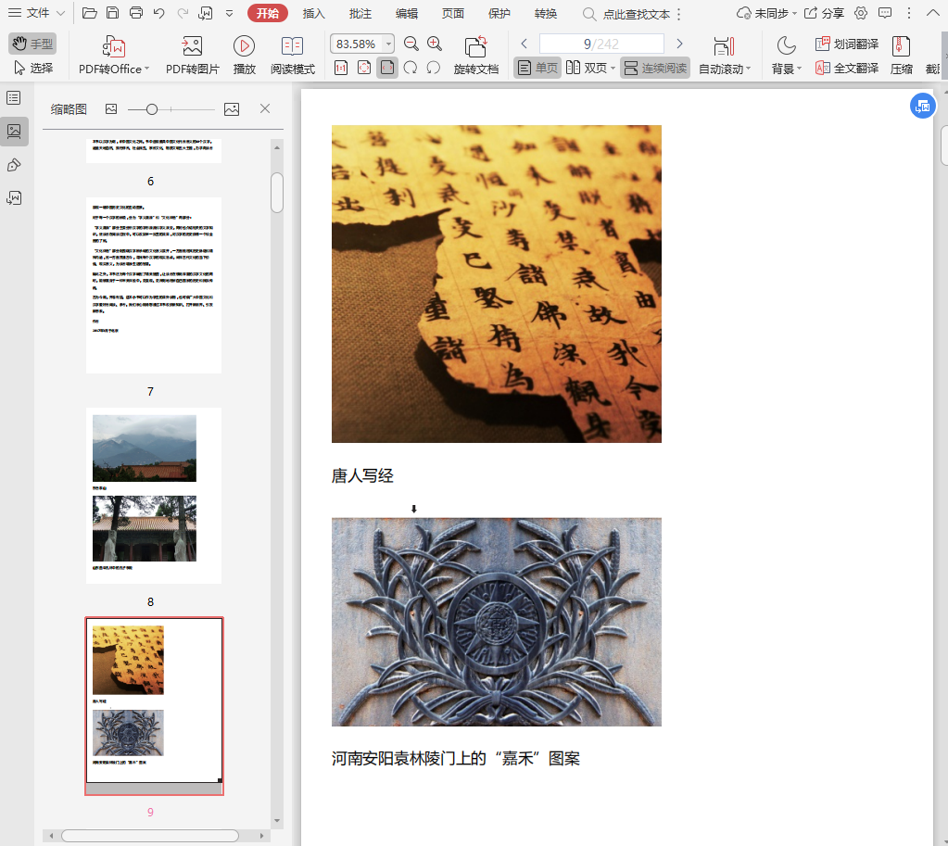Click the 点此查找文本 search box
This screenshot has width=948, height=846.
pos(626,14)
